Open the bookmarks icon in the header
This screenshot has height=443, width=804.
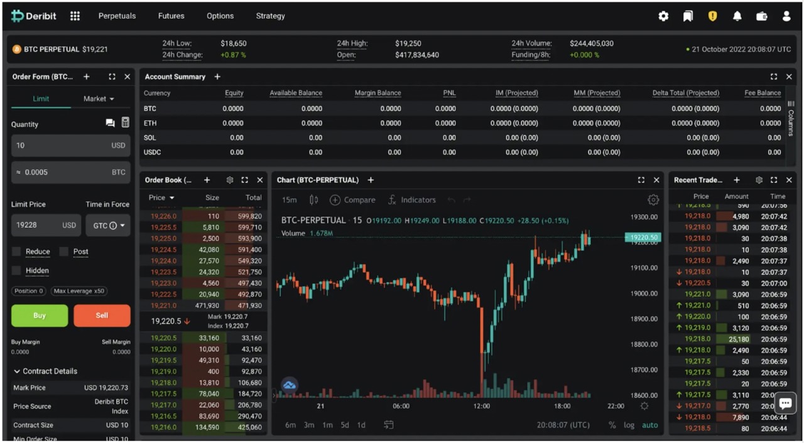[x=688, y=16]
